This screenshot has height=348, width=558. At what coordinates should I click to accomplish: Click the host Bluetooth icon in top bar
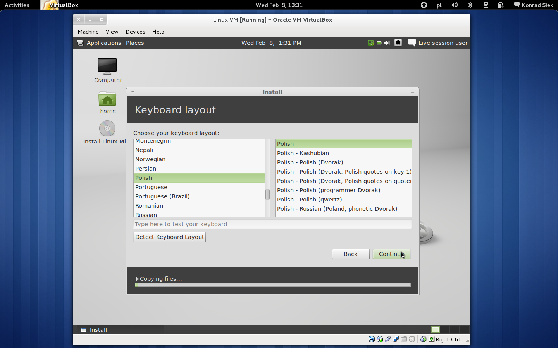pos(470,5)
